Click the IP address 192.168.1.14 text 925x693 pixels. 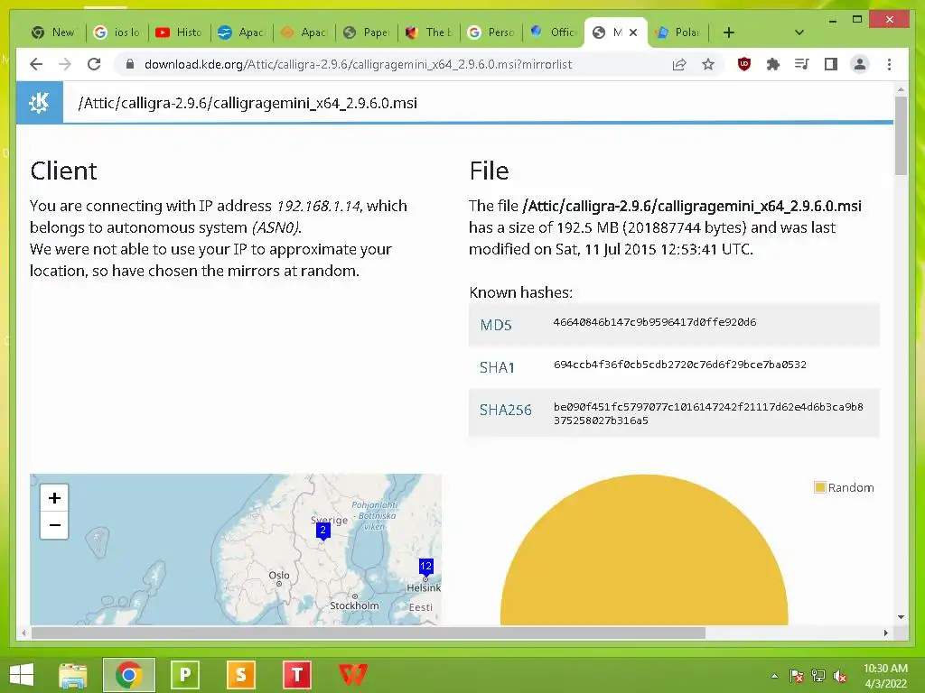tap(319, 207)
